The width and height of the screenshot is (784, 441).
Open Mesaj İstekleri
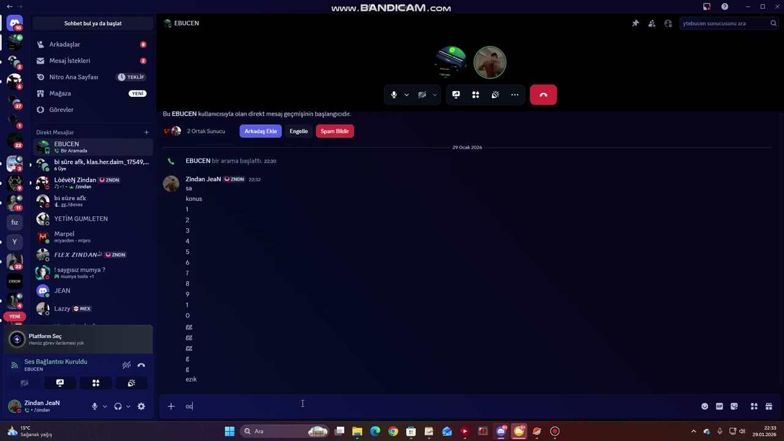(x=93, y=61)
